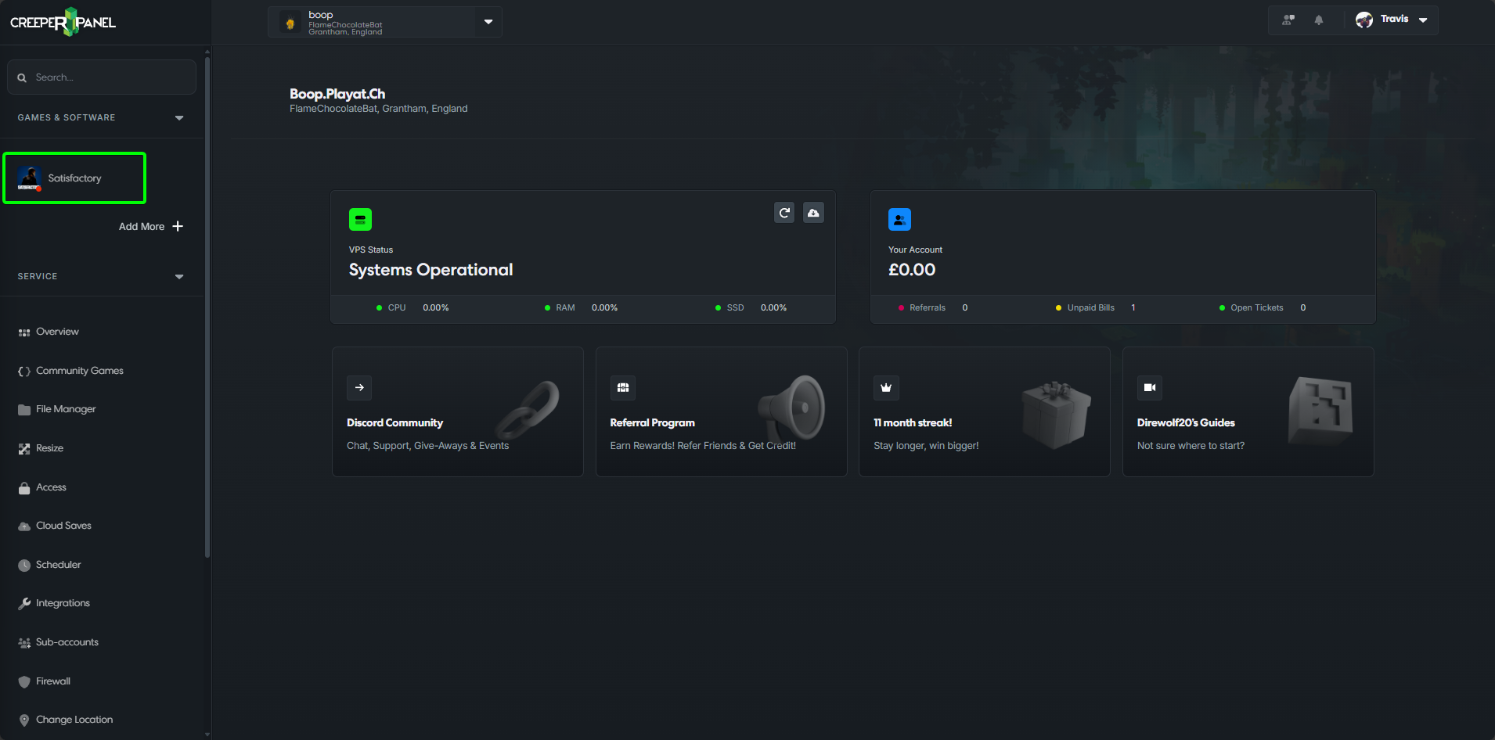Switch to the Satisfactory server
The image size is (1495, 740).
click(74, 178)
